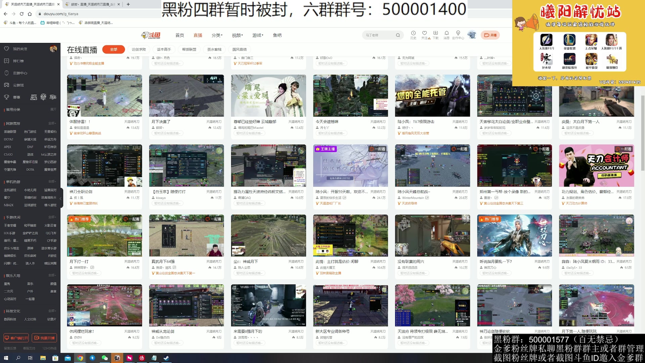Open the 消息 notification bell icon

tap(446, 35)
